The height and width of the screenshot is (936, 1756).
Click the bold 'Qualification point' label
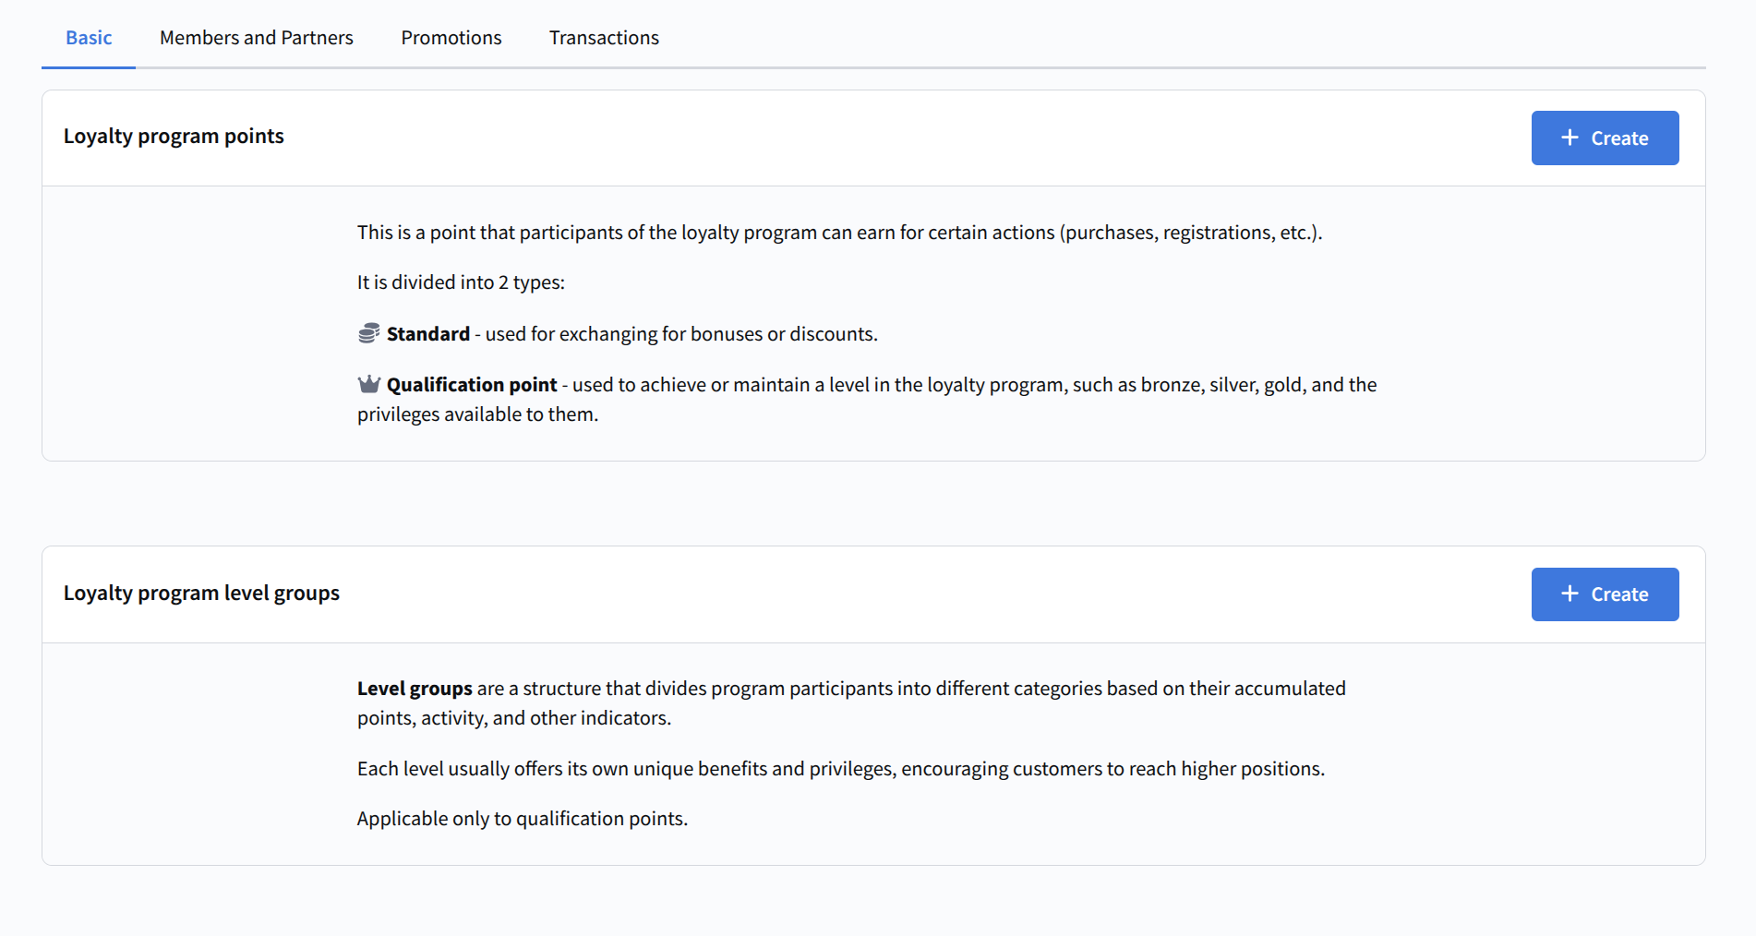point(472,385)
